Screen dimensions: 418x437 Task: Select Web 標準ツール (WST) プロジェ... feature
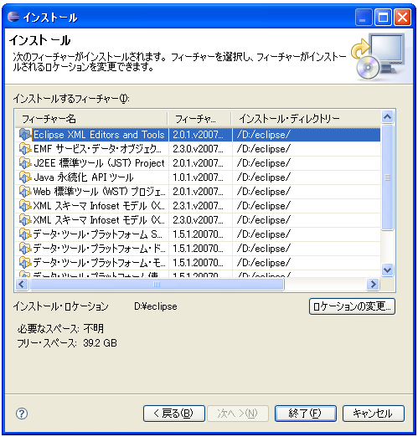pos(198,192)
